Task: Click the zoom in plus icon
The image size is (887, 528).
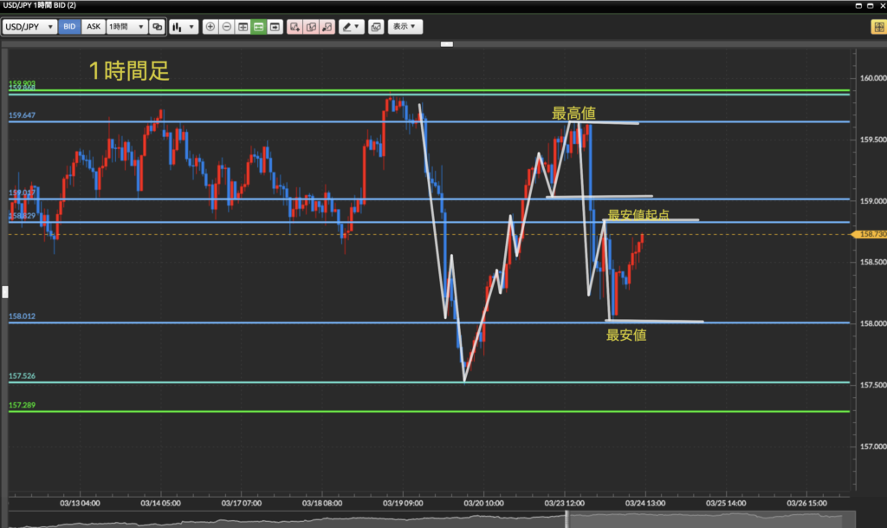Action: [210, 27]
